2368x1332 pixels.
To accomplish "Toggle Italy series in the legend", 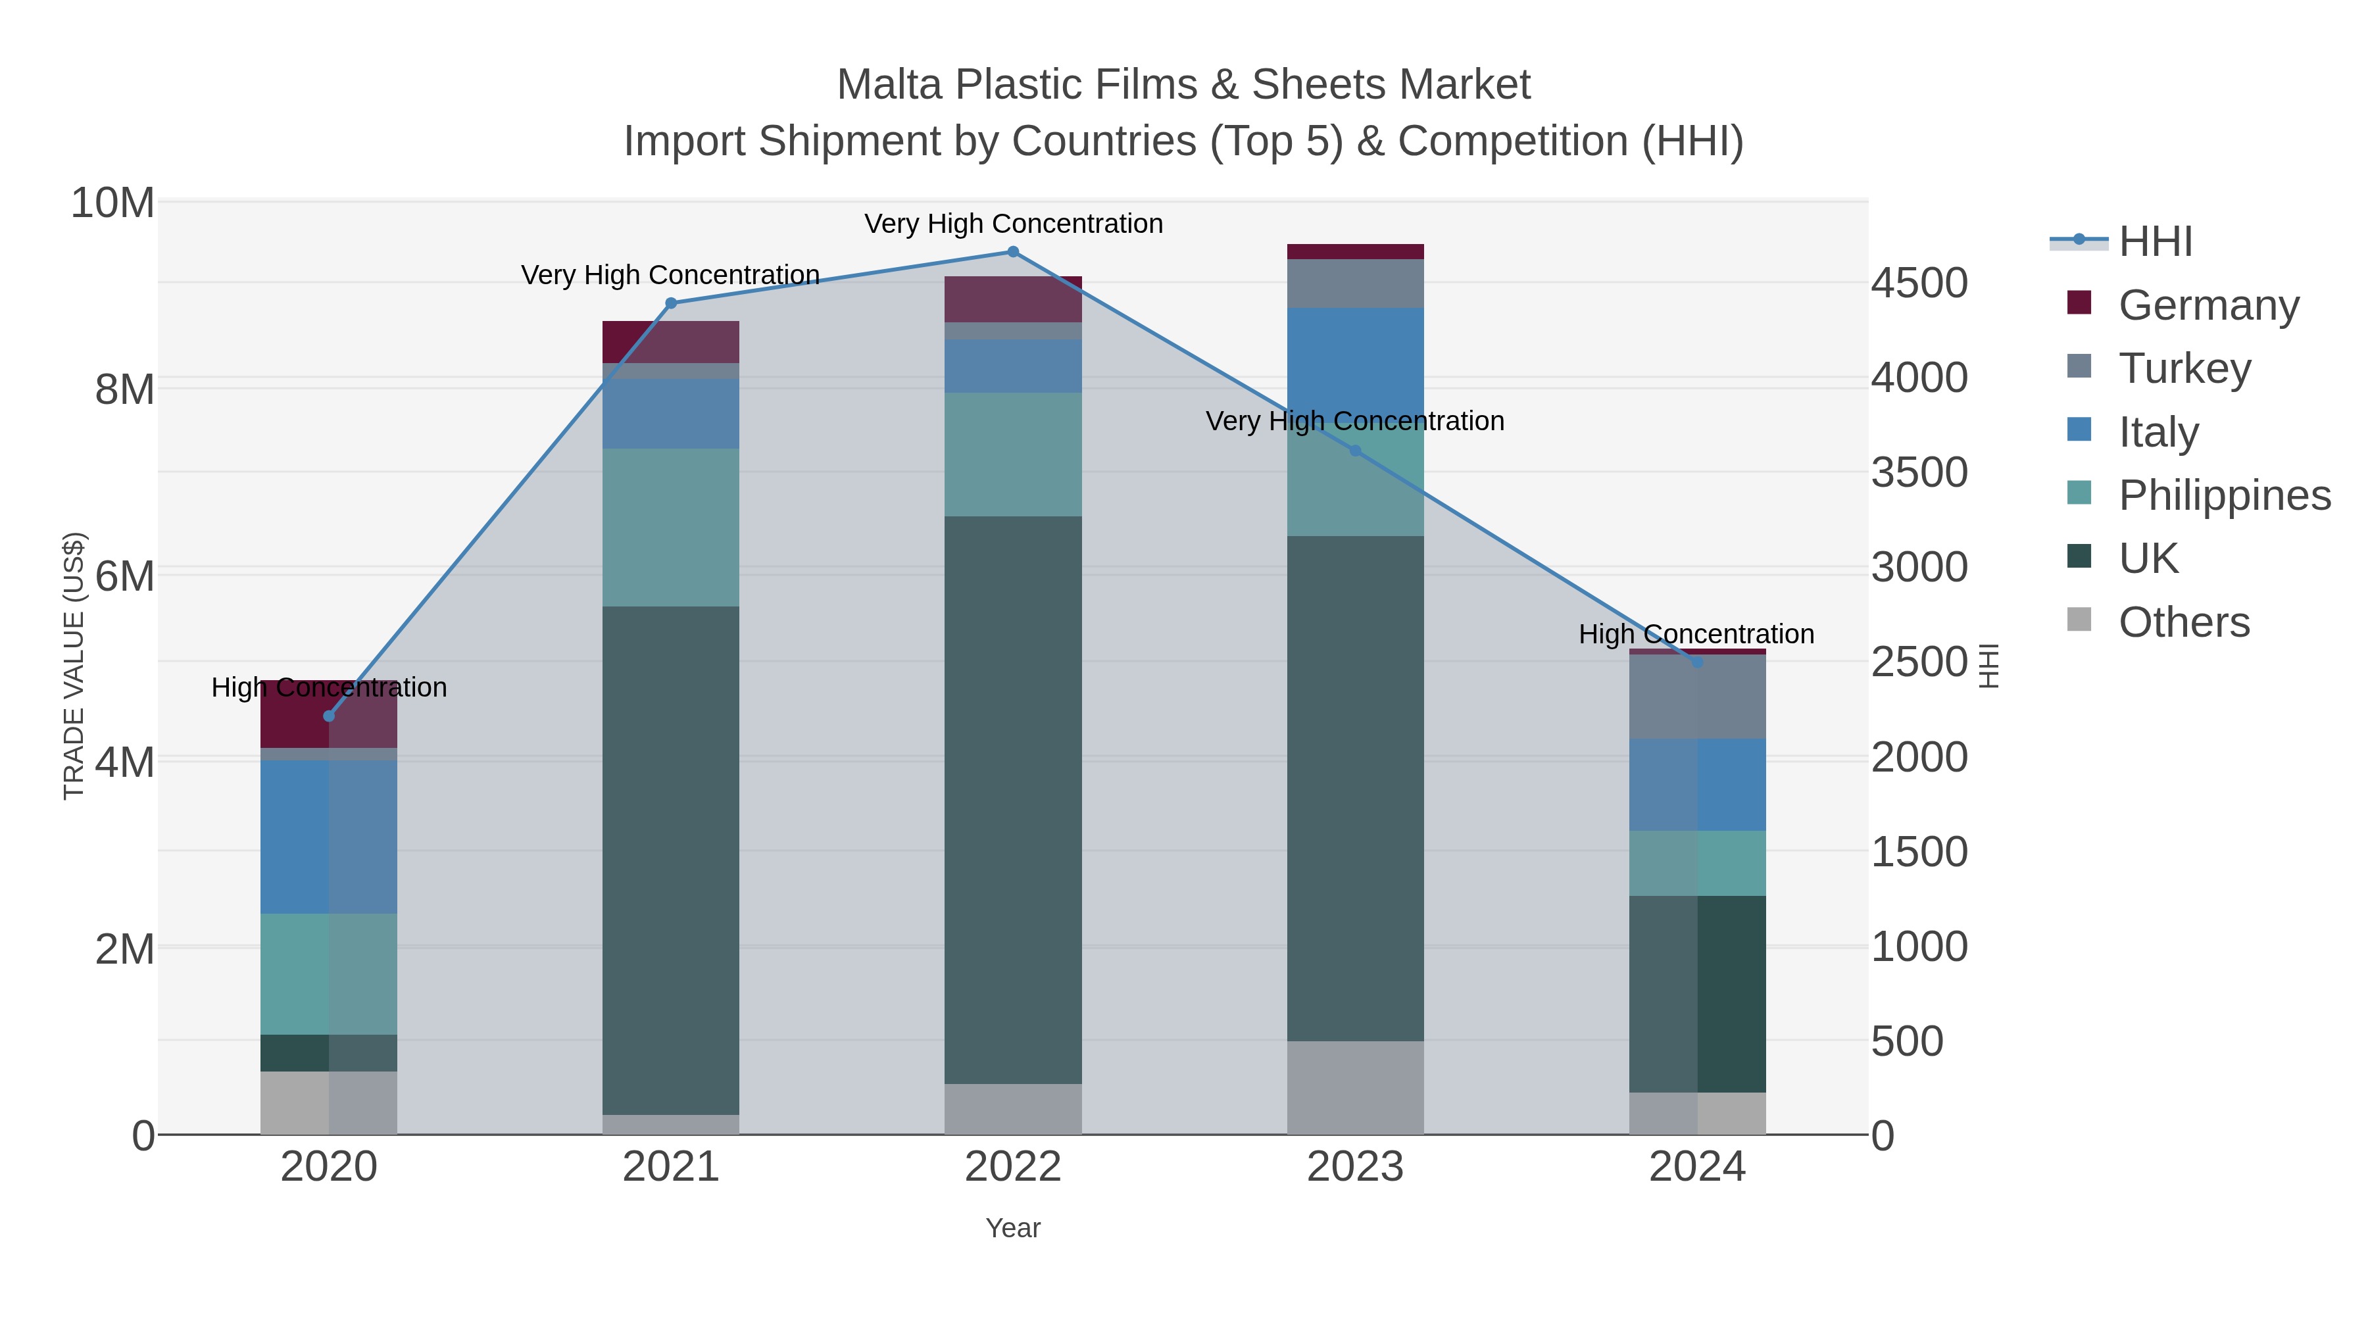I will point(2133,431).
